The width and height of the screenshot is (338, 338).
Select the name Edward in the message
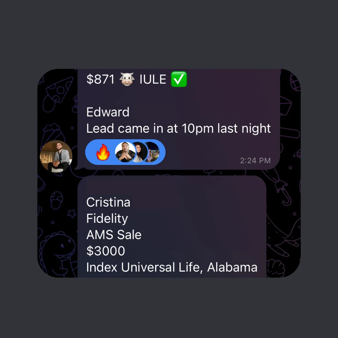coord(108,112)
